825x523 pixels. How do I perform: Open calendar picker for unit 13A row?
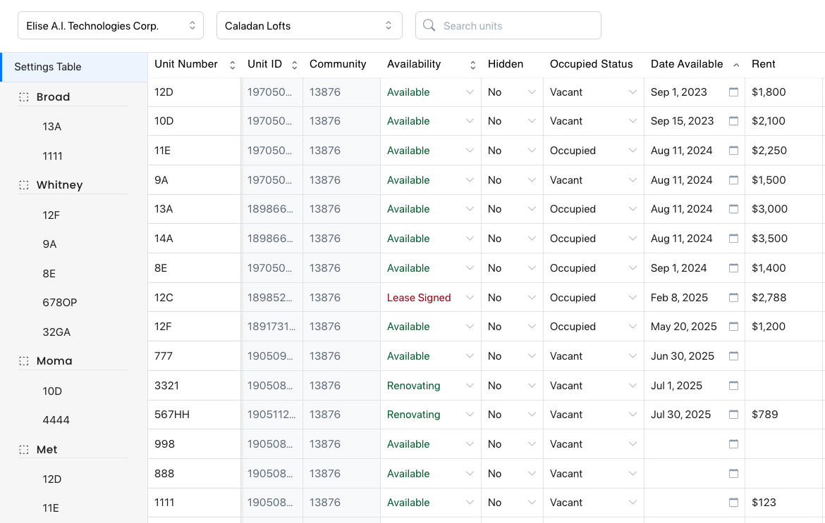pos(733,209)
